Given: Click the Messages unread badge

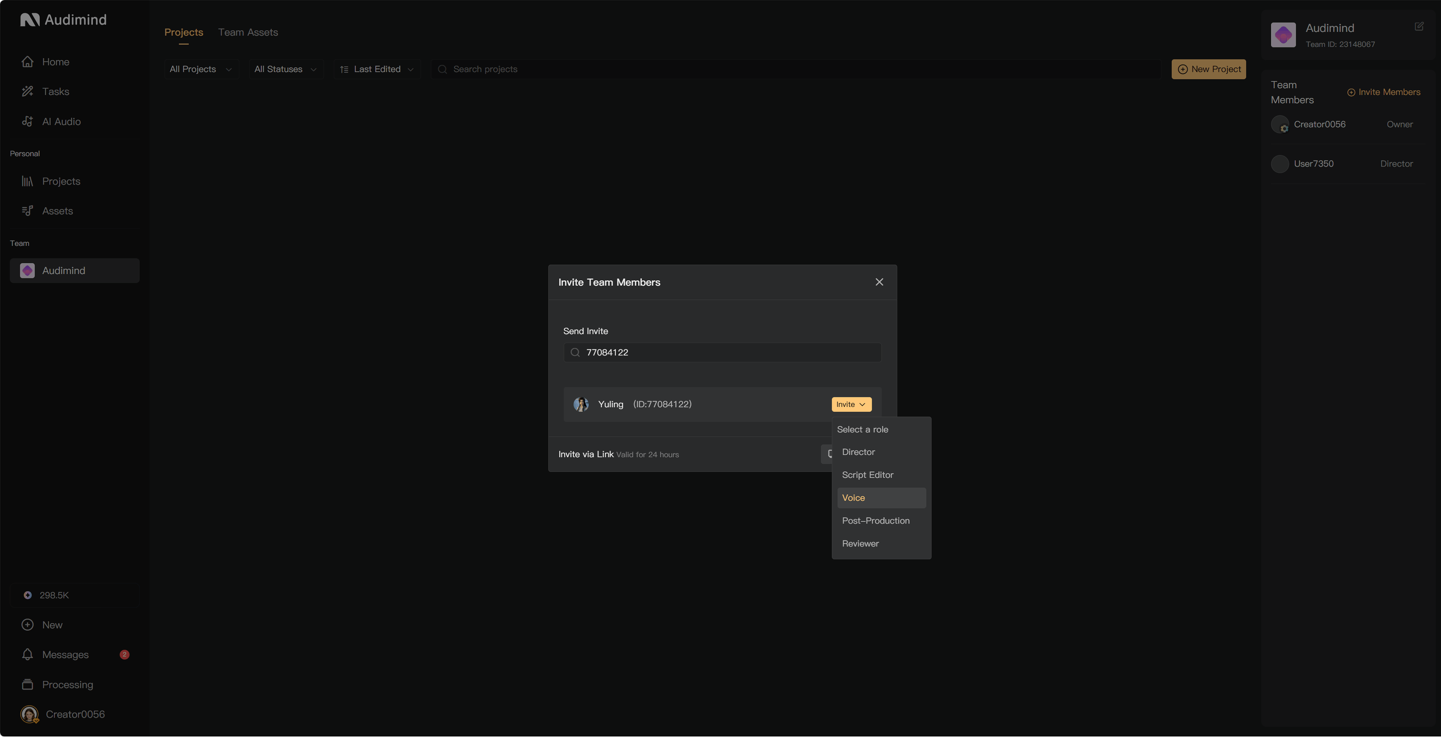Looking at the screenshot, I should click(124, 655).
